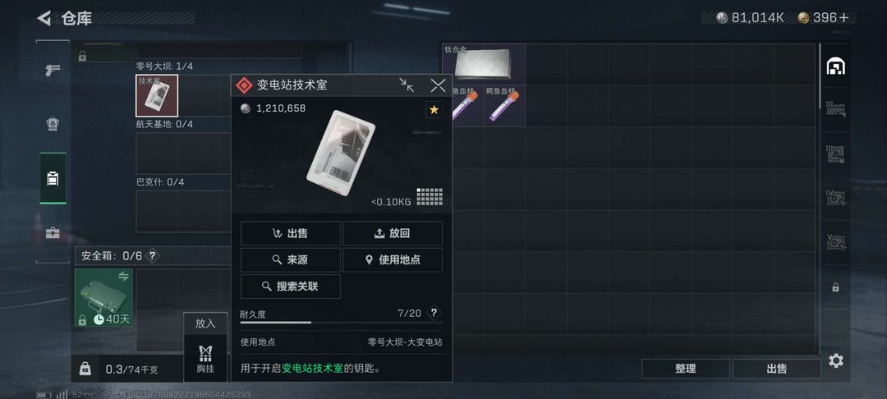Go back from the 仓库 screen
Viewport: 887px width, 399px height.
point(44,18)
